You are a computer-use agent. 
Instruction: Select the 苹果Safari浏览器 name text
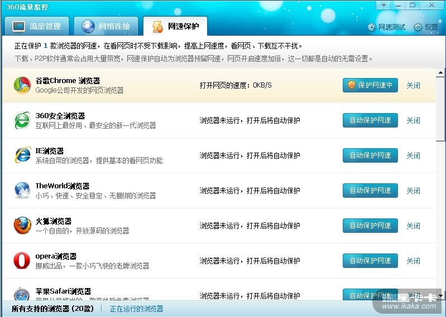point(63,291)
